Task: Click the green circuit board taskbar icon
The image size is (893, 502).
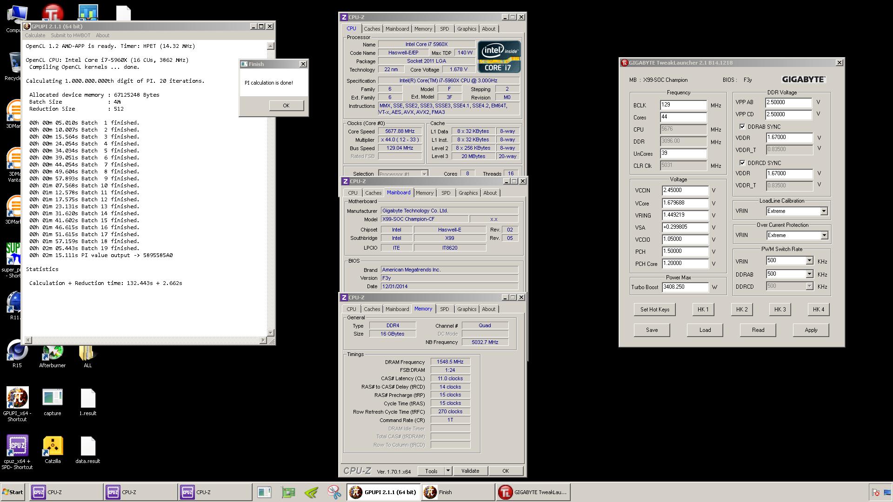Action: [288, 492]
